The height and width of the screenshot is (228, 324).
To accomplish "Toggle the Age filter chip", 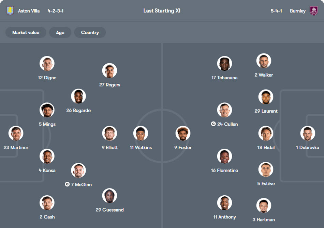I will [60, 33].
